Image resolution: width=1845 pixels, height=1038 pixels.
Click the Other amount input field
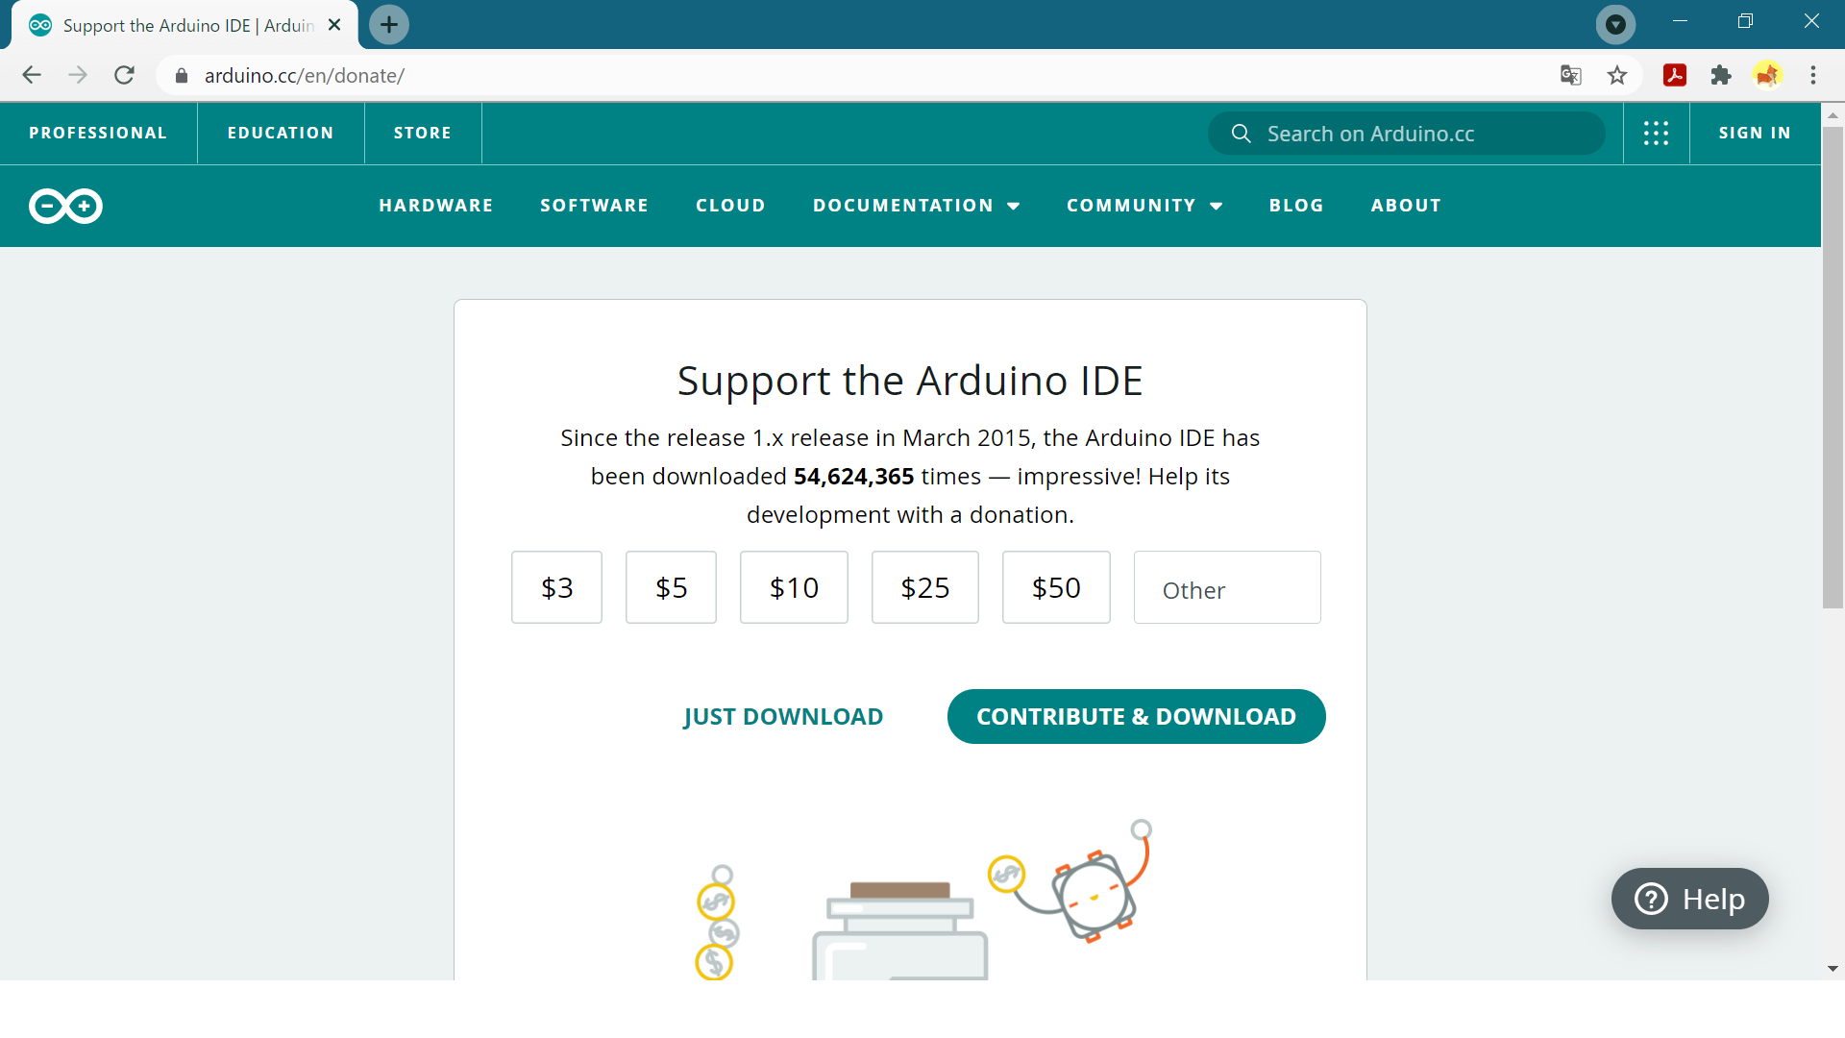coord(1226,589)
